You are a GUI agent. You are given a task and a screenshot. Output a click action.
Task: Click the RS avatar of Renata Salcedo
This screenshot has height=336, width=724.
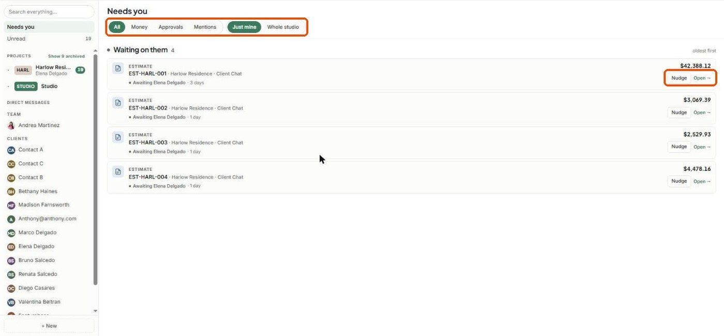click(11, 275)
